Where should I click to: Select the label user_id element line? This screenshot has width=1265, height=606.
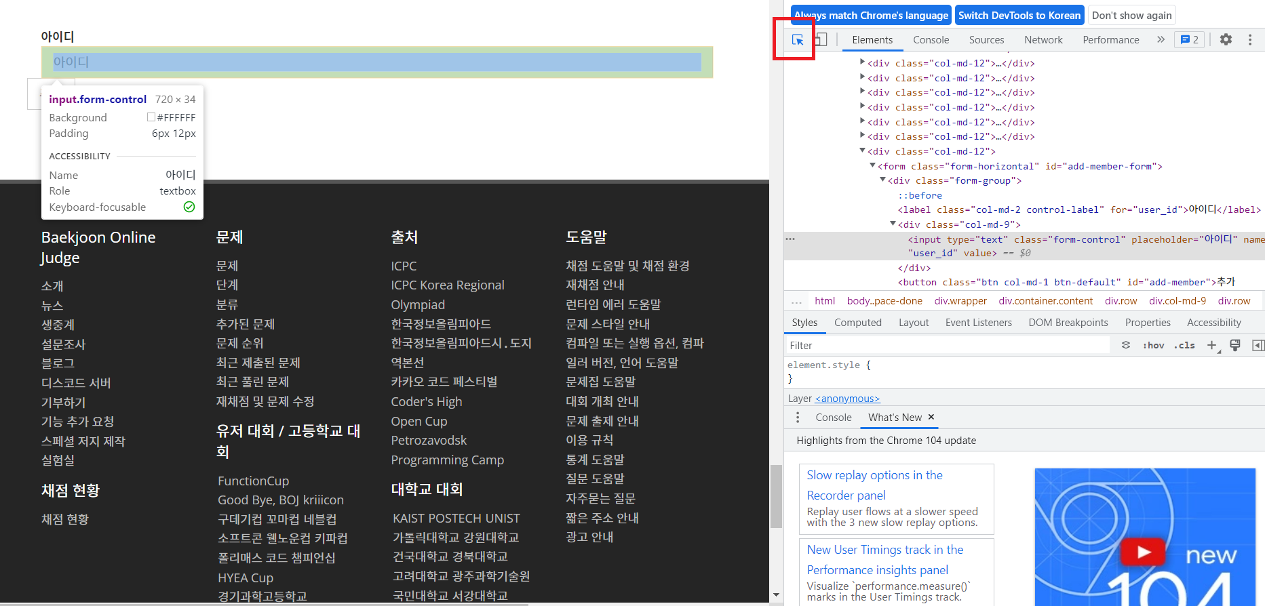(1079, 209)
